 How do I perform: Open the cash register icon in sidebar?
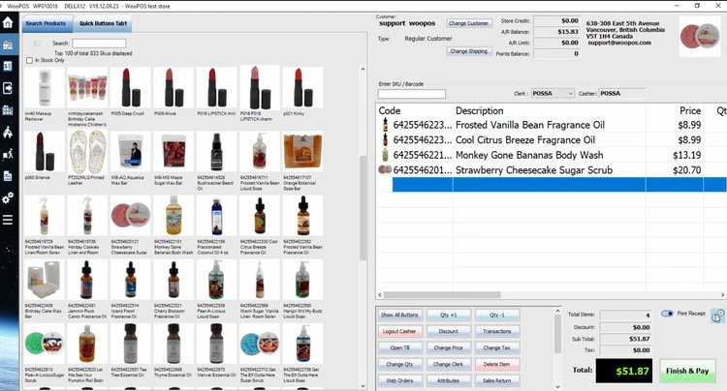click(x=8, y=66)
